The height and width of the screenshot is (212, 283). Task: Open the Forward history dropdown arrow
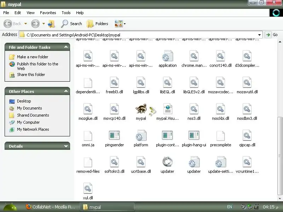pyautogui.click(x=44, y=24)
